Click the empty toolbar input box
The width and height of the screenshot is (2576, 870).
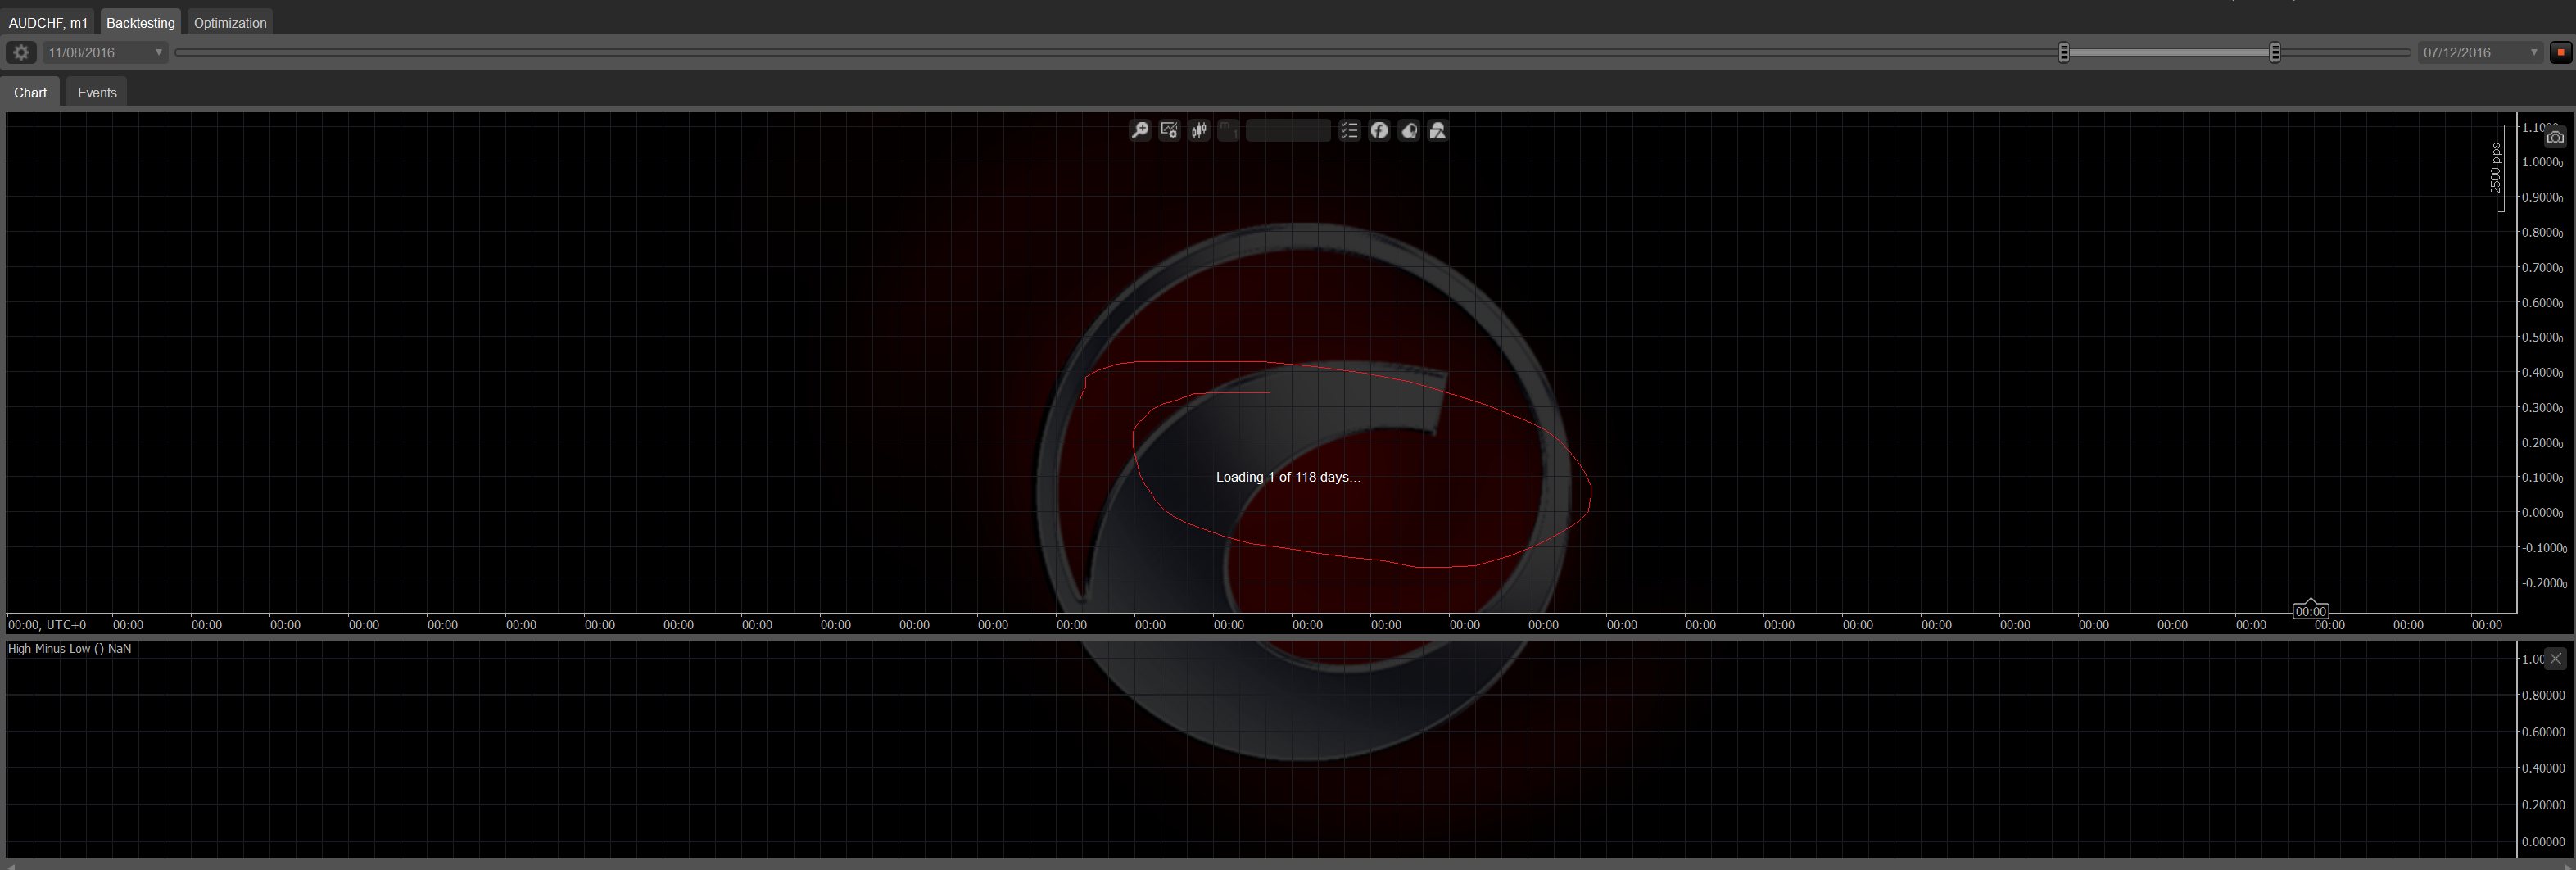(x=1288, y=131)
